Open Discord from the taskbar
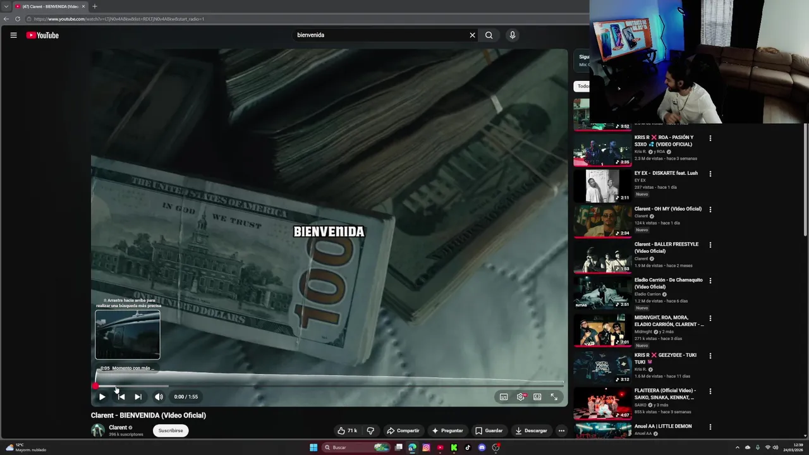809x455 pixels. coord(482,447)
